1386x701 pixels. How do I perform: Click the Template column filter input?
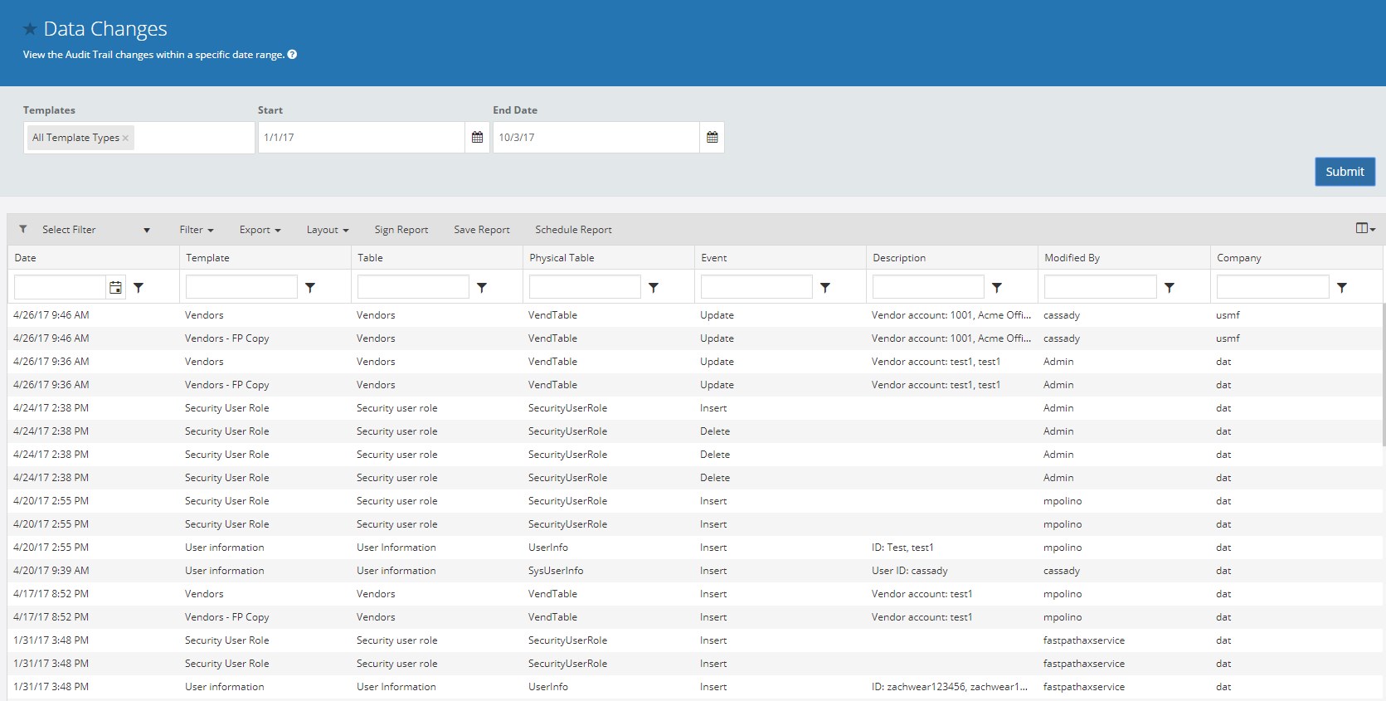point(241,287)
